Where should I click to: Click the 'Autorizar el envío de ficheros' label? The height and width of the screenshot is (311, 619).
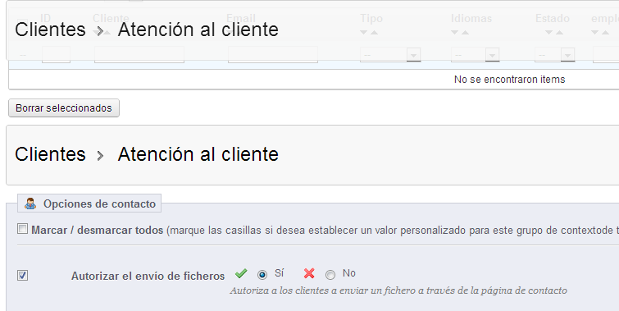(148, 276)
